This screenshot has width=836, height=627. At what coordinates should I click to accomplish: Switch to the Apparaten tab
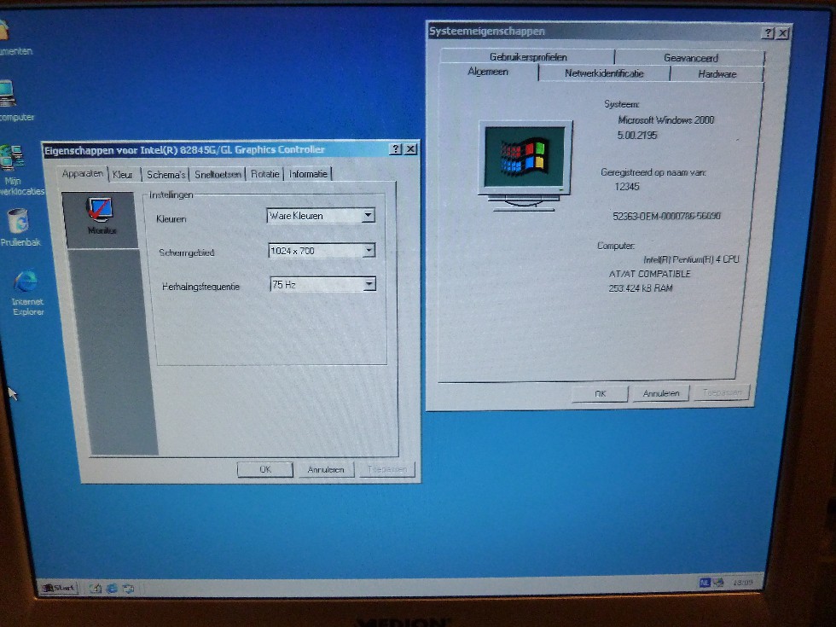pos(82,174)
